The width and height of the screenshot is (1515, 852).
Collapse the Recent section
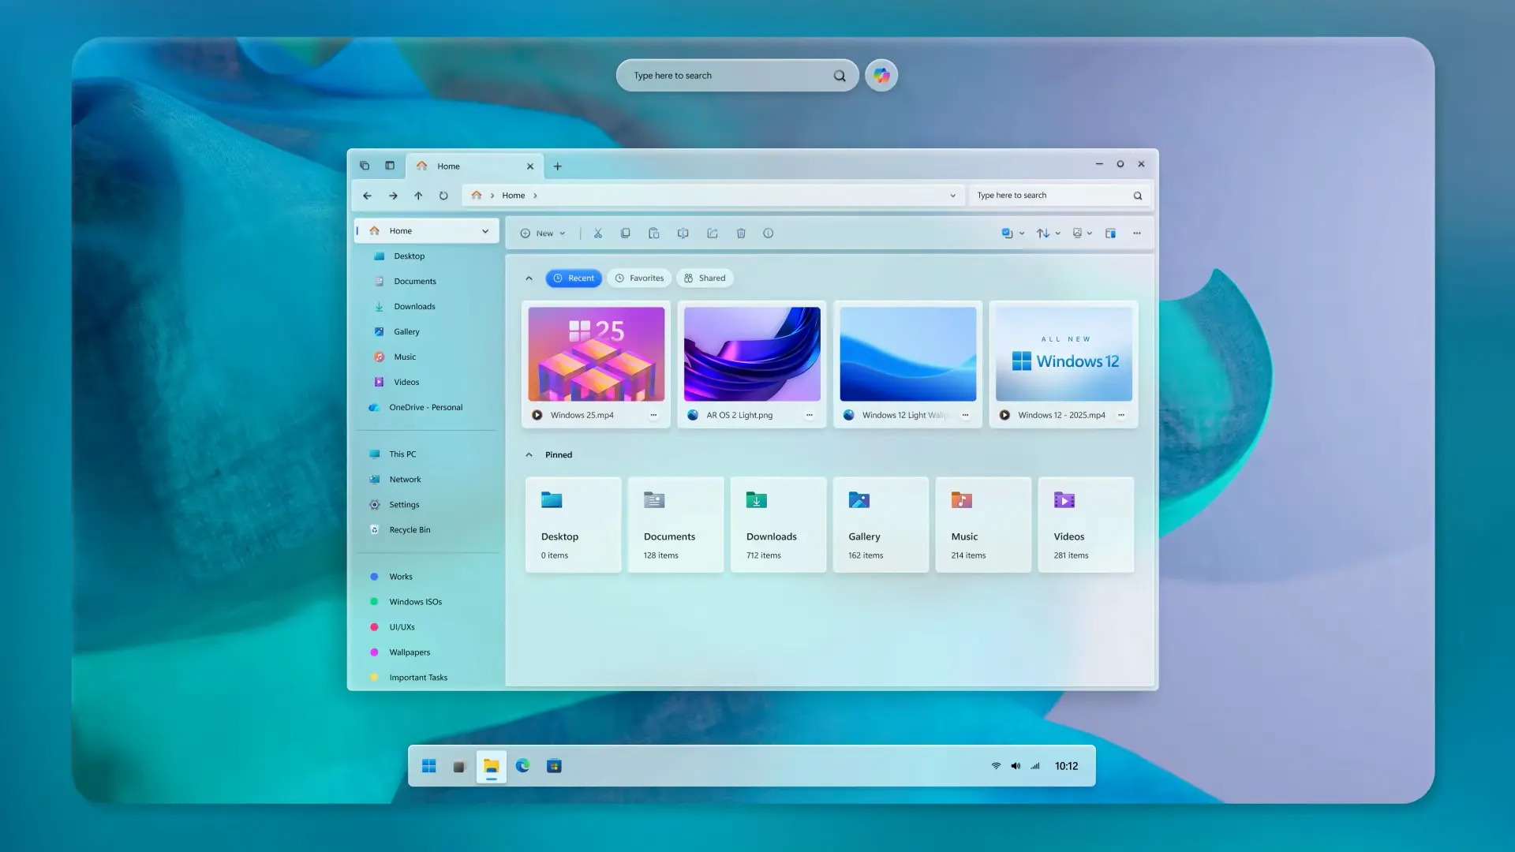(x=529, y=278)
